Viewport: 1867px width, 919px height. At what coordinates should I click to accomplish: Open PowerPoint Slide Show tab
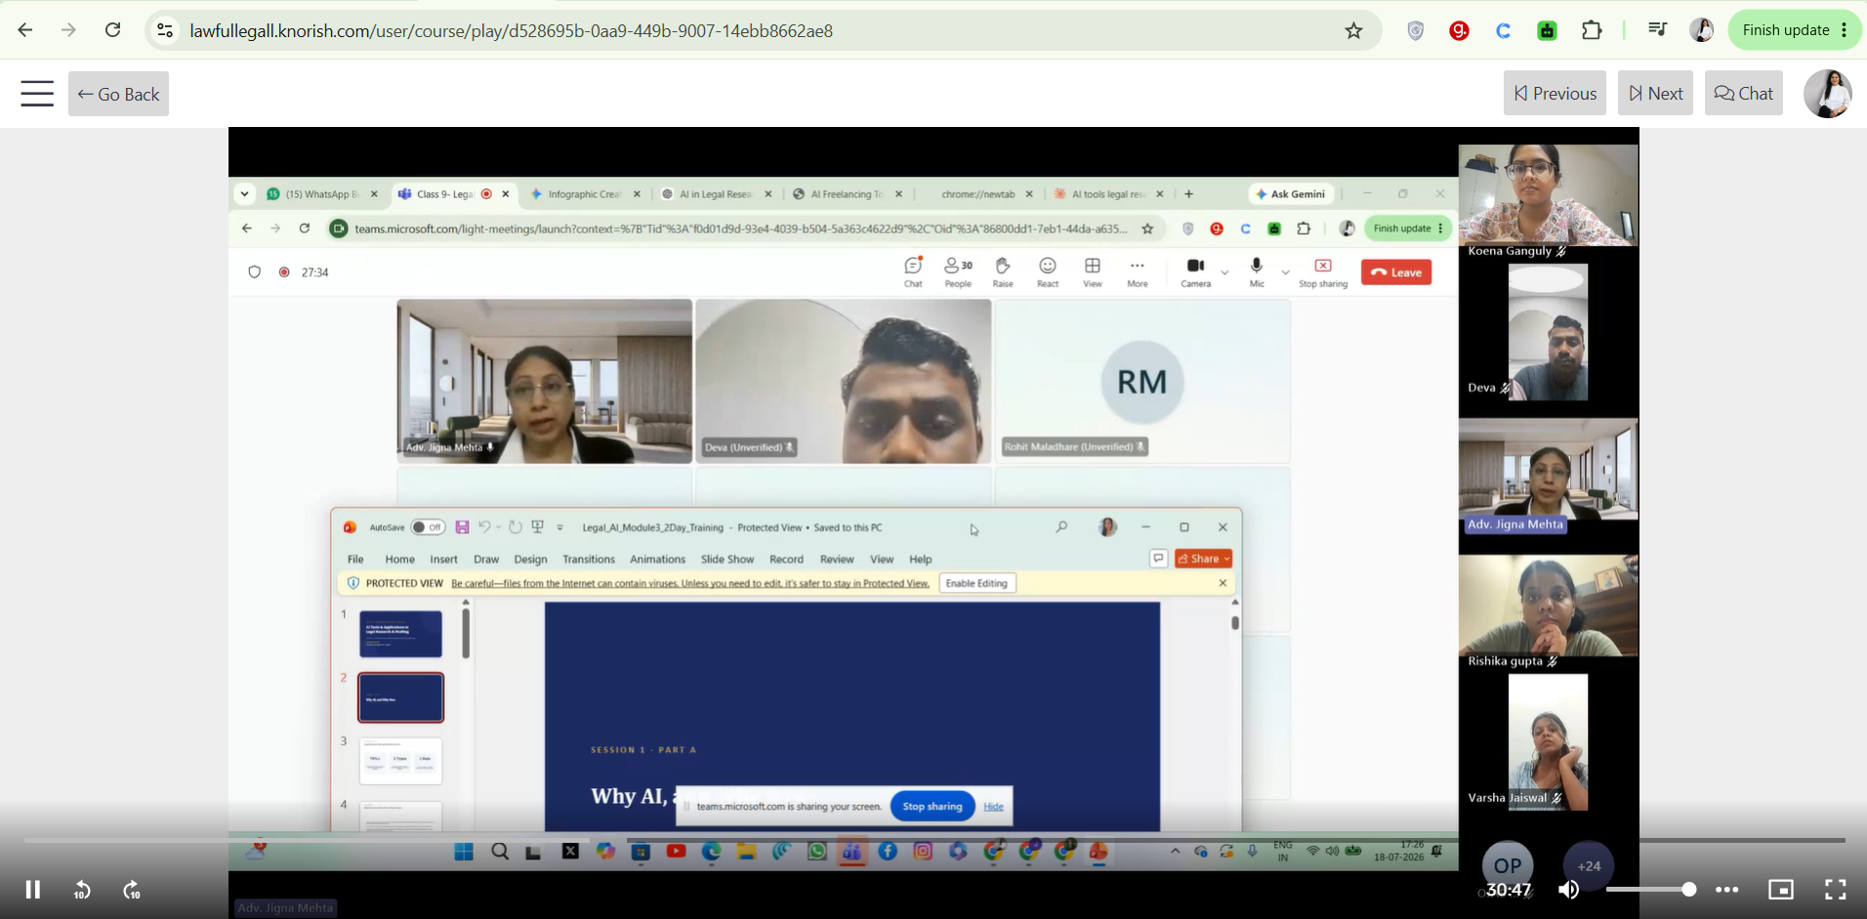pyautogui.click(x=727, y=560)
